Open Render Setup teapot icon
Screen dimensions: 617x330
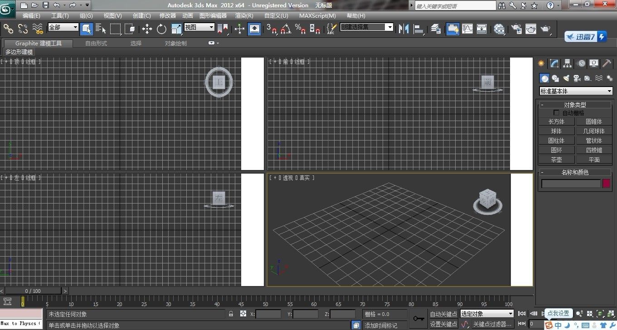[x=516, y=29]
